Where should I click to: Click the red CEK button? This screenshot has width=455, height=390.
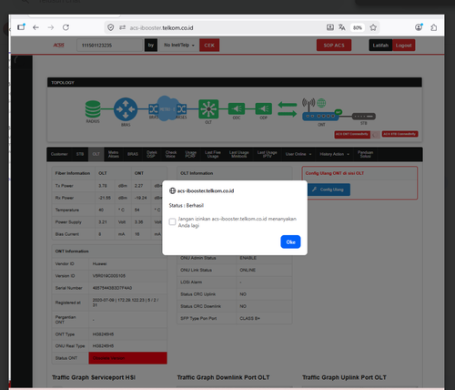pyautogui.click(x=209, y=46)
